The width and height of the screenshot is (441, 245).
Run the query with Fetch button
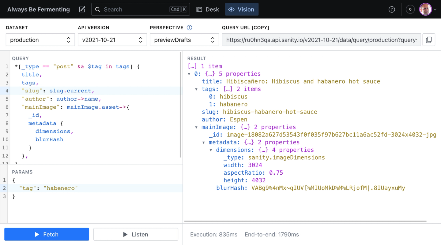tap(47, 234)
